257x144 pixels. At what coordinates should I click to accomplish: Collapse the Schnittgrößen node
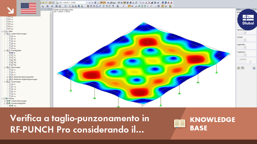(x=5, y=50)
